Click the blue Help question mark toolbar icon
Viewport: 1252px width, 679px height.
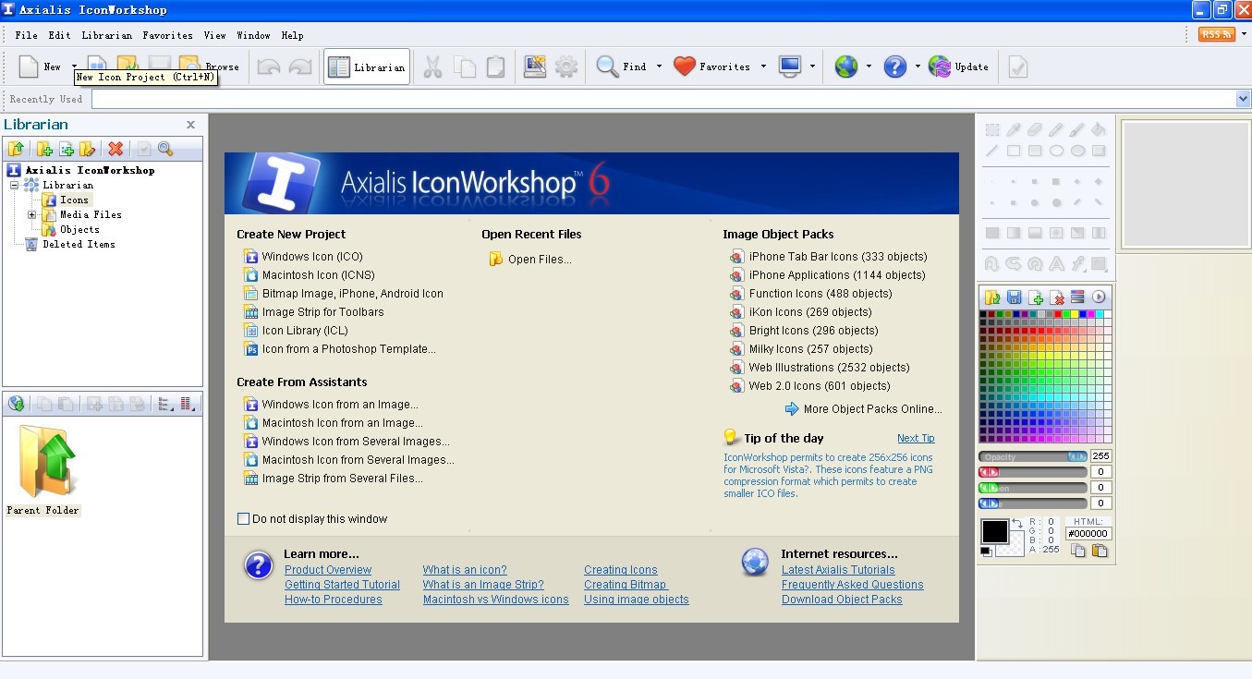[x=894, y=67]
